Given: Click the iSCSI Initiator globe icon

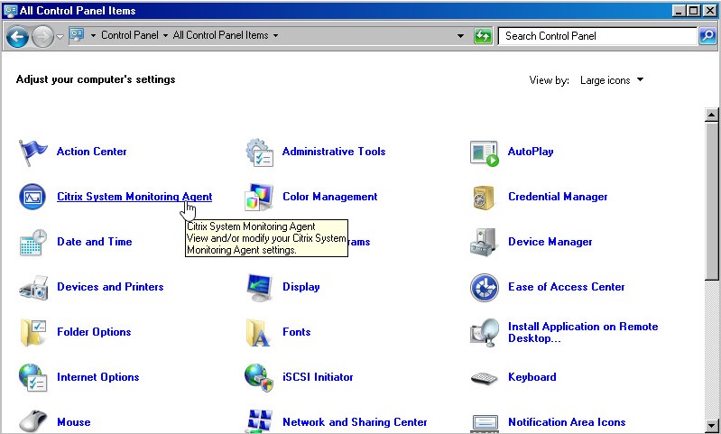Looking at the screenshot, I should (260, 377).
